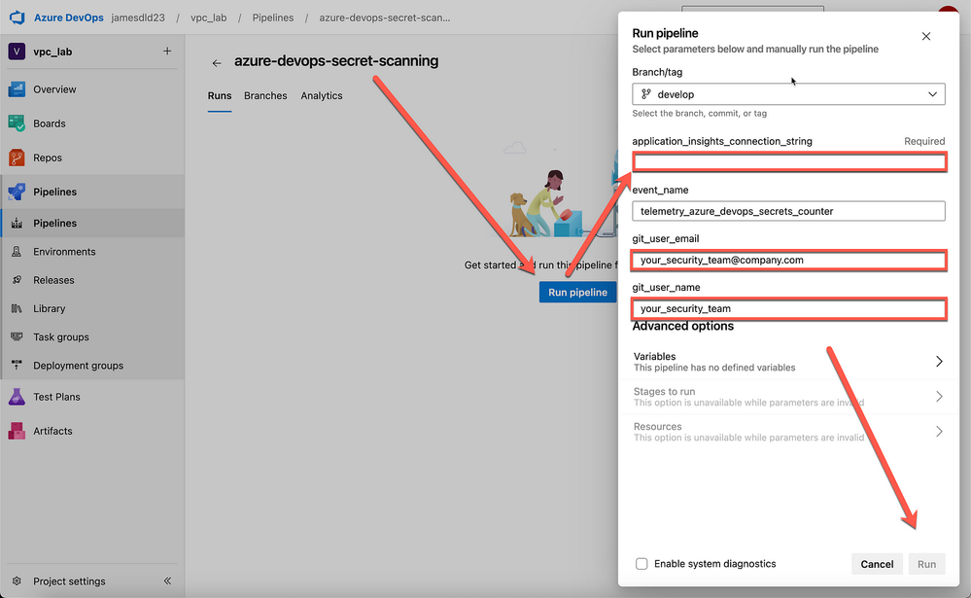971x598 pixels.
Task: Click the git_user_email input field
Action: 789,260
